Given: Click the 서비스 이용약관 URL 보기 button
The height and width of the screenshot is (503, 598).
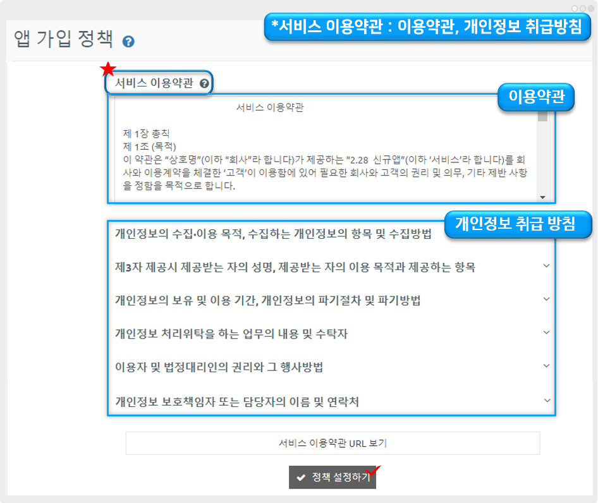Looking at the screenshot, I should coord(333,443).
